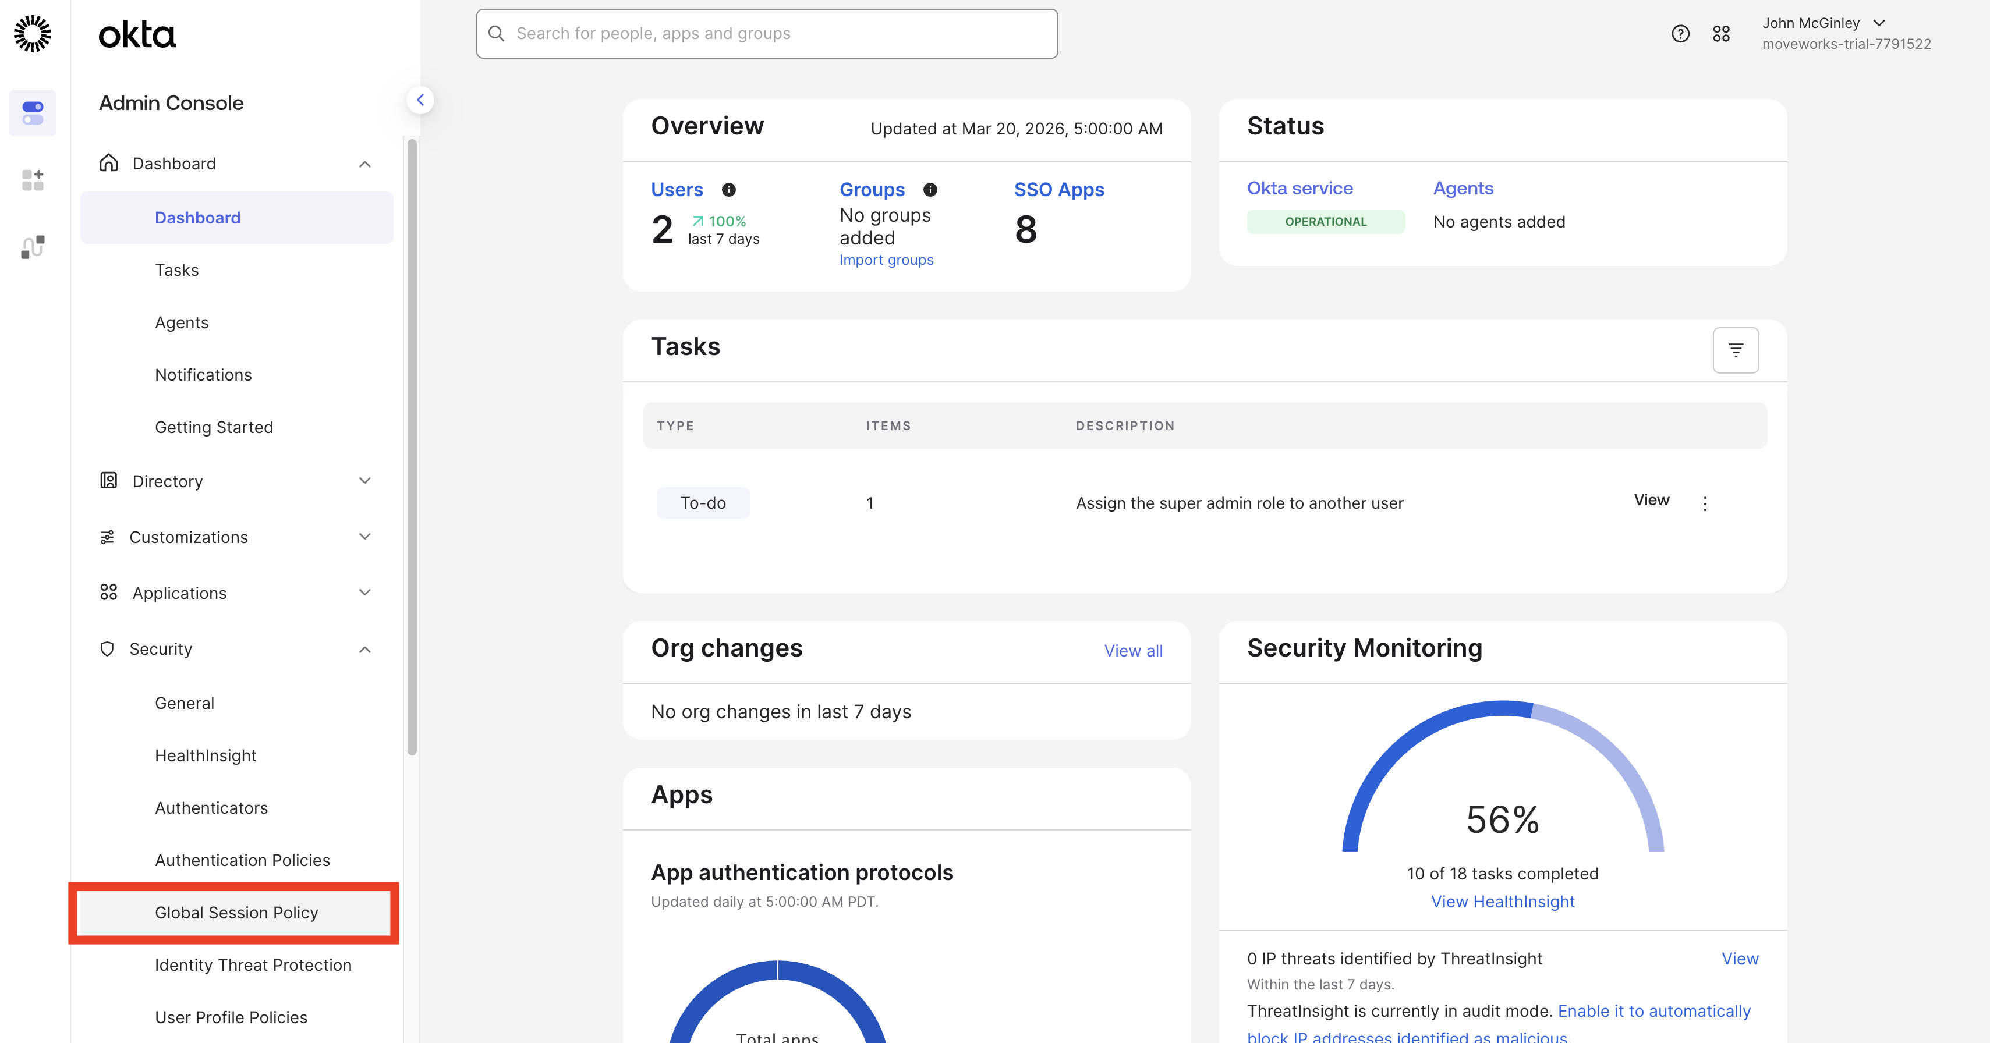This screenshot has width=1990, height=1043.
Task: Click the info icon beside Groups
Action: pos(930,190)
